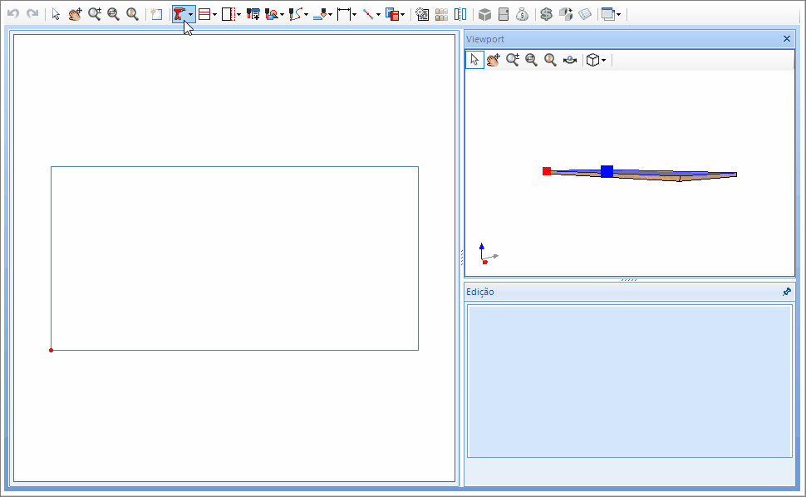806x497 pixels.
Task: Select the zoom window magnifier tool
Action: point(113,14)
